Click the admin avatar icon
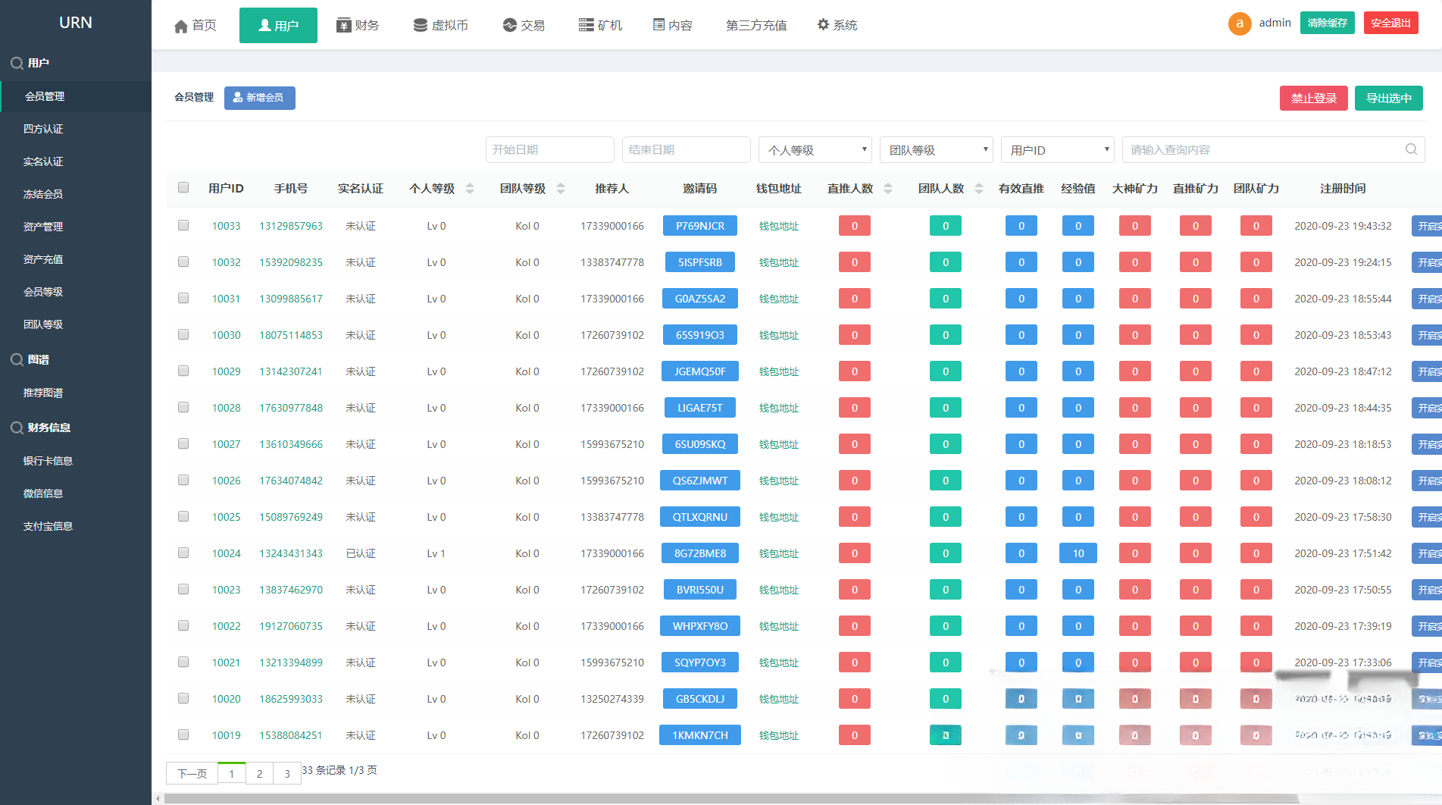The width and height of the screenshot is (1442, 805). point(1239,23)
